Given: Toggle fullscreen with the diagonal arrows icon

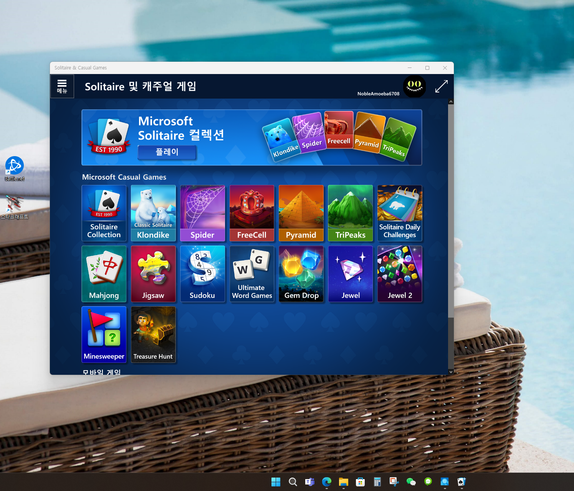Looking at the screenshot, I should pos(441,86).
